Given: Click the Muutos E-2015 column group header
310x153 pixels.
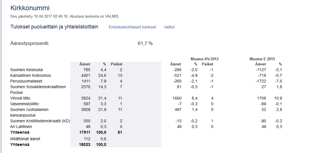Looking at the screenshot, I should (x=262, y=59).
